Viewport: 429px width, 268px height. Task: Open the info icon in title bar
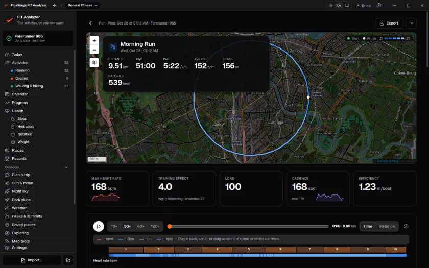point(378,5)
